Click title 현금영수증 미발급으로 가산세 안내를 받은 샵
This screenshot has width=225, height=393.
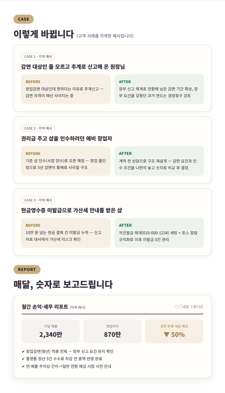coord(71,210)
